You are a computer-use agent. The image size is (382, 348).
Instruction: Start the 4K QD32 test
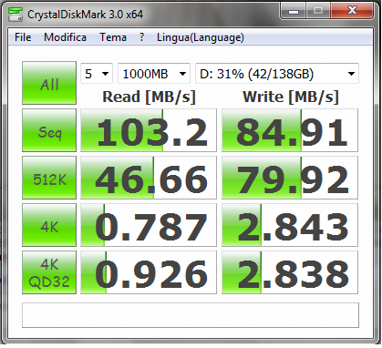point(49,272)
